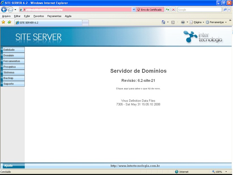Expand the address bar history dropdown
The height and width of the screenshot is (175, 233).
point(134,10)
